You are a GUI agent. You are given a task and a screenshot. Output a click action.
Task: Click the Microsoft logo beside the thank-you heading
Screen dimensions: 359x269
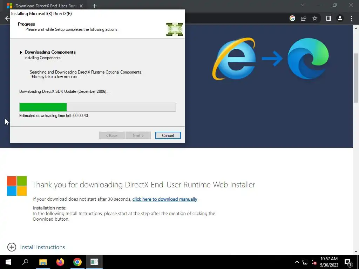[x=17, y=186]
